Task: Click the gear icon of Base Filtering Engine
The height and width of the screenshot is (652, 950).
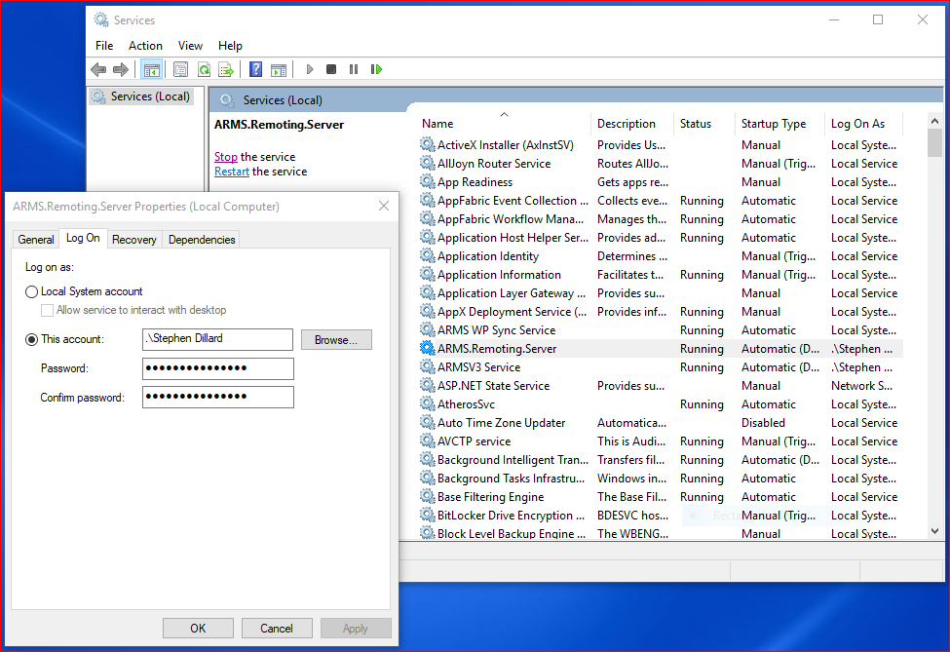Action: (427, 496)
